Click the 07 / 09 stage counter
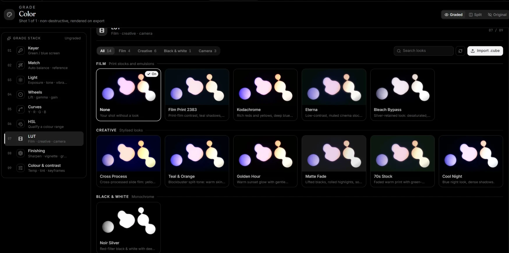Screen dimensions: 509x253 tap(496, 30)
